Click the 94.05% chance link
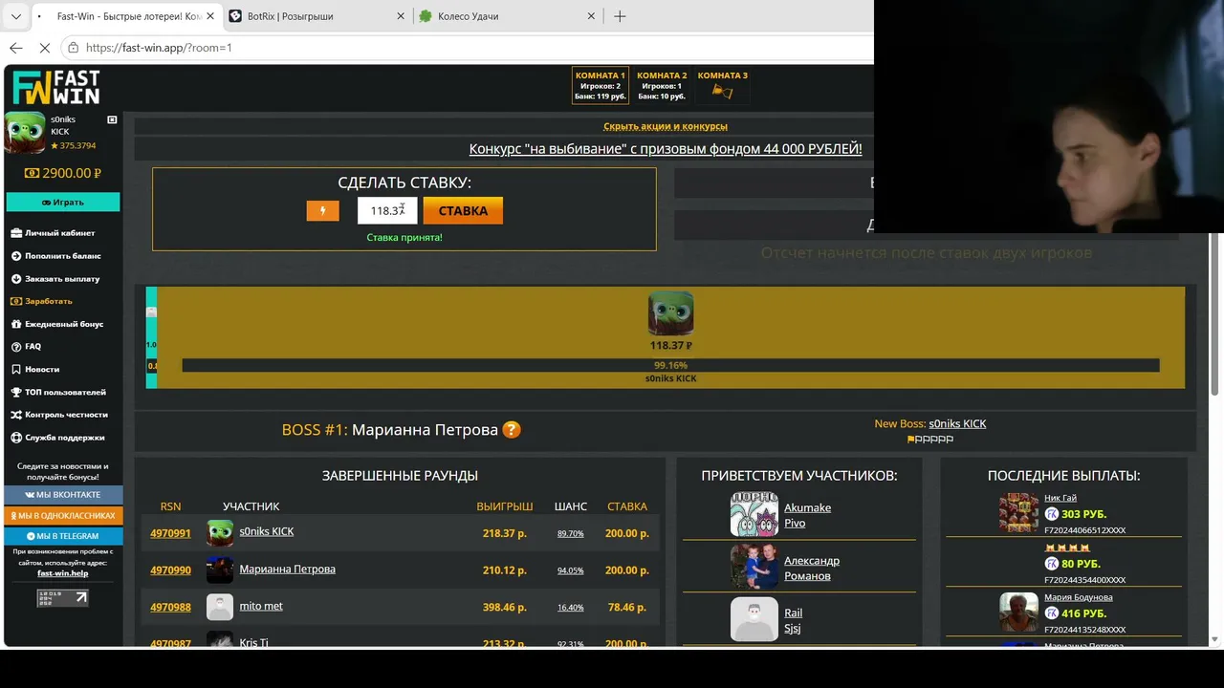The height and width of the screenshot is (688, 1224). (570, 570)
